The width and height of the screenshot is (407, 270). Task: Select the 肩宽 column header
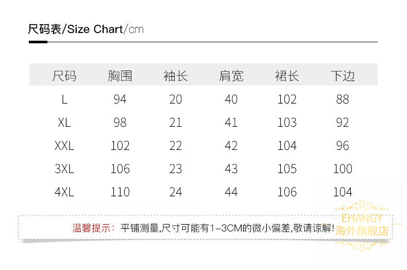pos(231,76)
